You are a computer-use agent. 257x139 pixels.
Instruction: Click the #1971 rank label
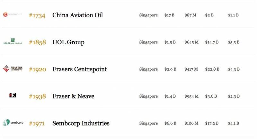tap(37, 123)
